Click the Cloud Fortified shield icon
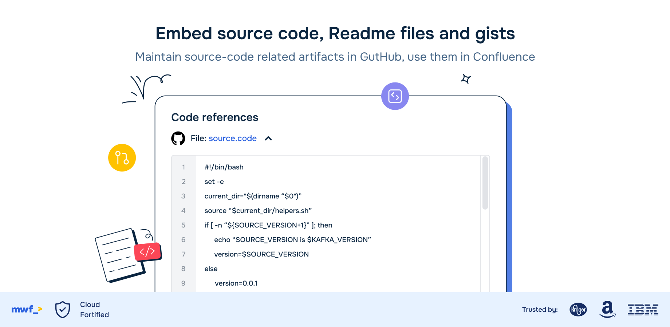The height and width of the screenshot is (327, 670). coord(63,310)
